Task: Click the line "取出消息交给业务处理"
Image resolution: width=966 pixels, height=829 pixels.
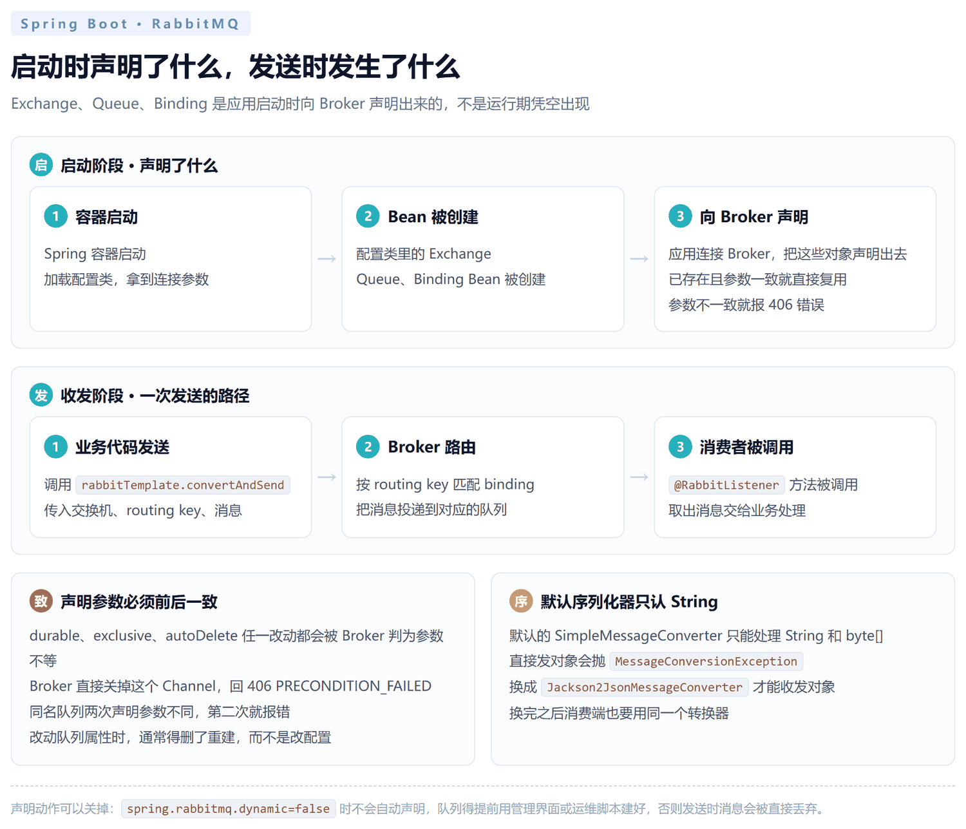Action: tap(737, 511)
